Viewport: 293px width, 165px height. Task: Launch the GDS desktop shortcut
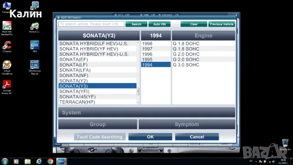(x=35, y=46)
